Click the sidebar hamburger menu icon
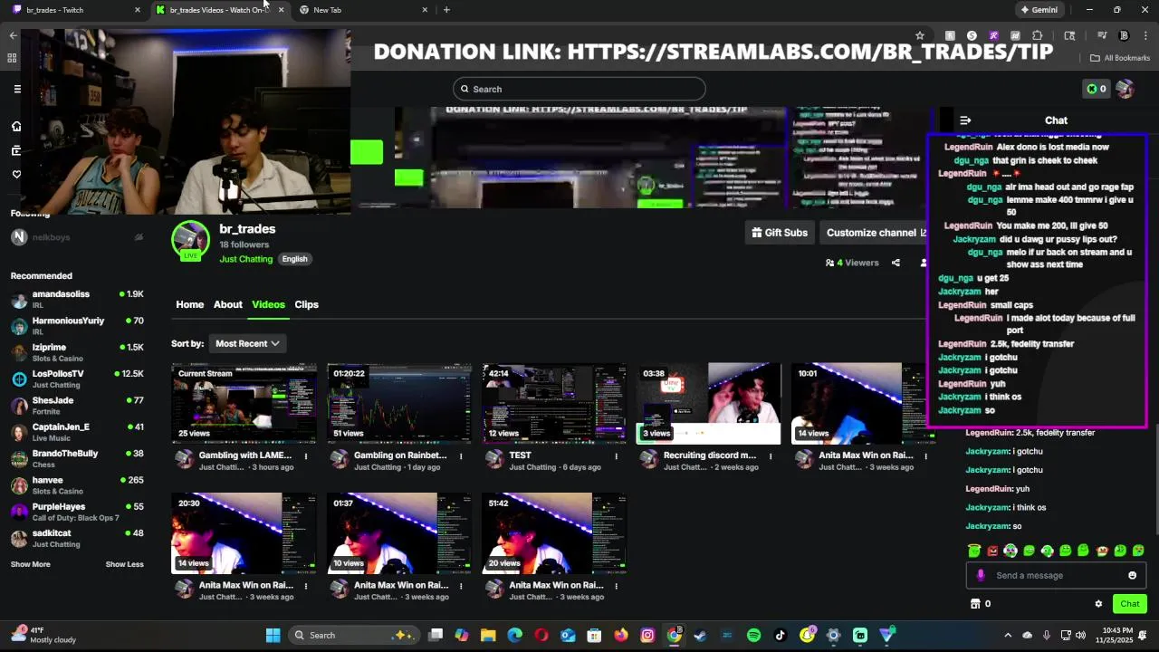Image resolution: width=1159 pixels, height=652 pixels. pyautogui.click(x=16, y=89)
